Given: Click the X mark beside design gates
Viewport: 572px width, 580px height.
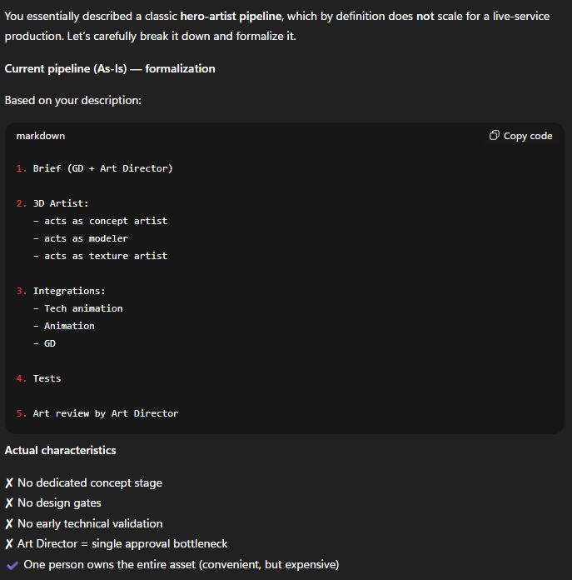Looking at the screenshot, I should click(x=9, y=503).
